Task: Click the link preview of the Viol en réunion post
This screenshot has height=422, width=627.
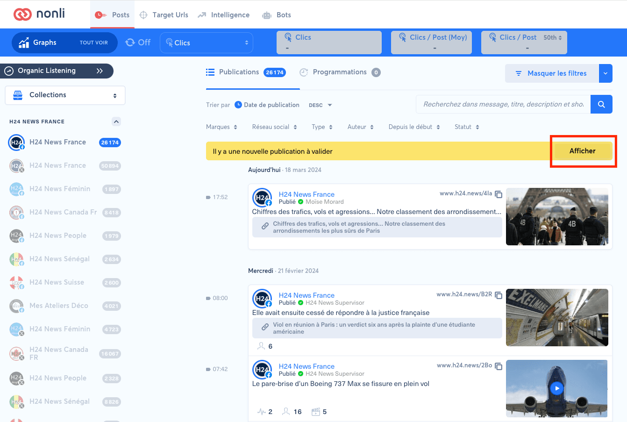Action: 377,328
